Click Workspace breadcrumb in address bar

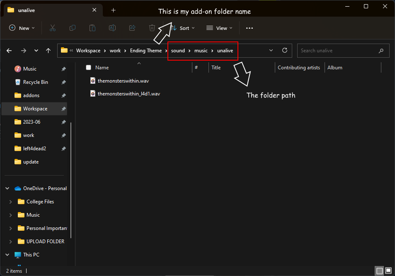pyautogui.click(x=88, y=51)
